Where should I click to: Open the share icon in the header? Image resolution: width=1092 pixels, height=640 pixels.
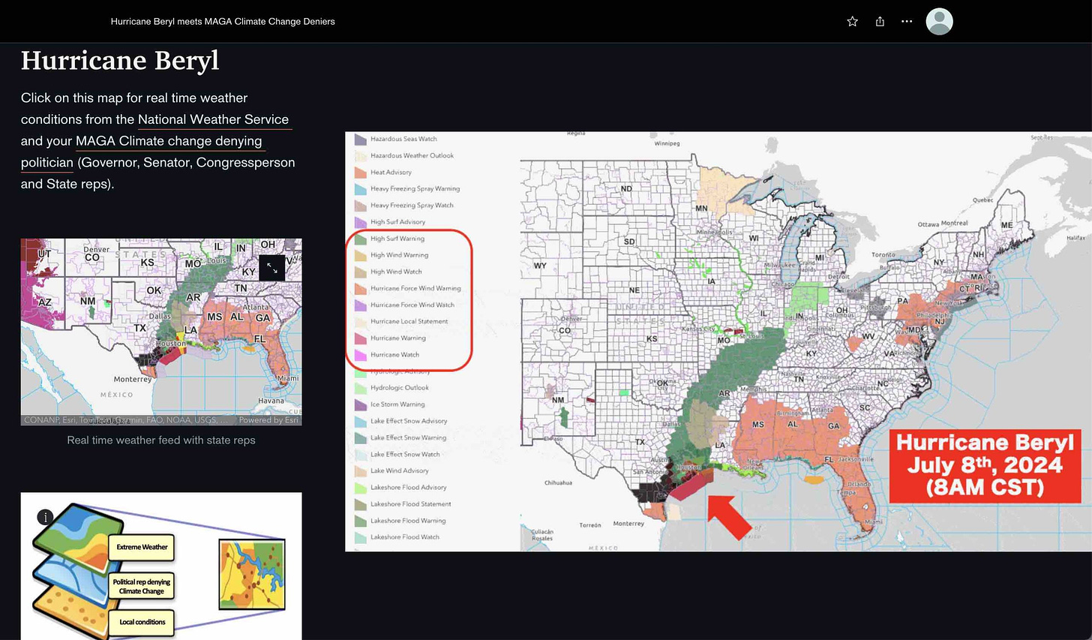click(x=880, y=22)
